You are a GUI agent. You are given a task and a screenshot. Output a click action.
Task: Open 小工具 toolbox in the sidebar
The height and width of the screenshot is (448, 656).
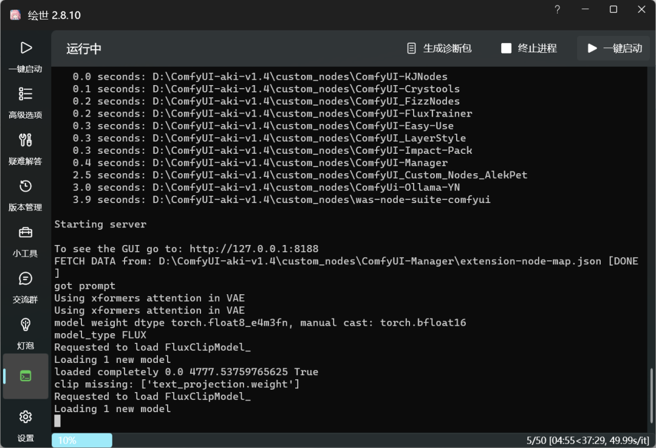pyautogui.click(x=26, y=241)
